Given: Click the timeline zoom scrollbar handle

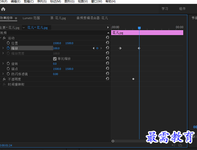Looking at the screenshot, I should [x=113, y=141].
